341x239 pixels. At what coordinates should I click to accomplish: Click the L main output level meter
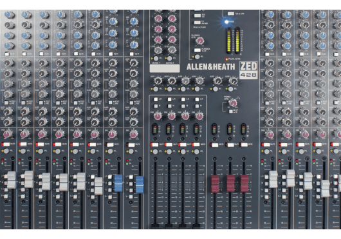[229, 41]
